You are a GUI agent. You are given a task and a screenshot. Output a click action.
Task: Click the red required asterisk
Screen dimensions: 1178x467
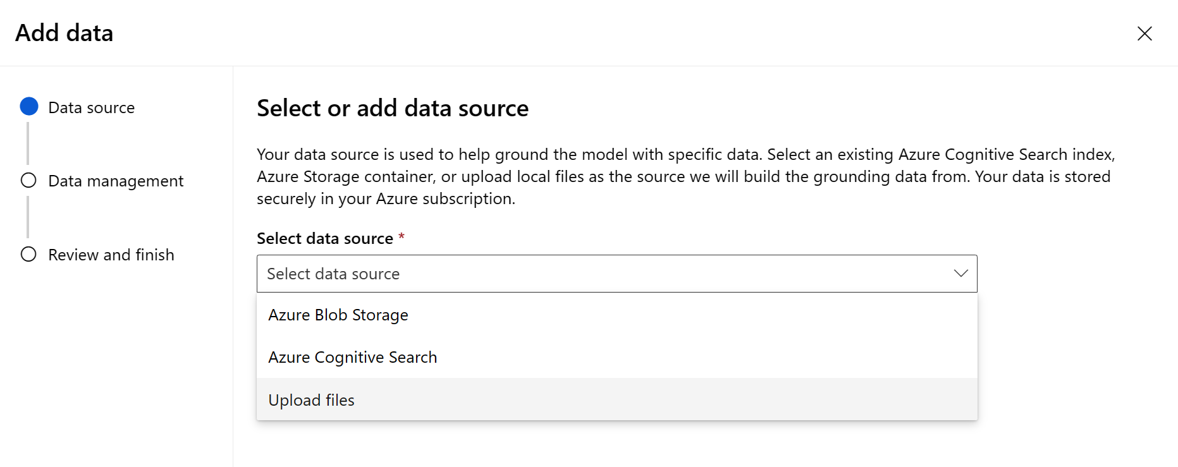pos(402,237)
